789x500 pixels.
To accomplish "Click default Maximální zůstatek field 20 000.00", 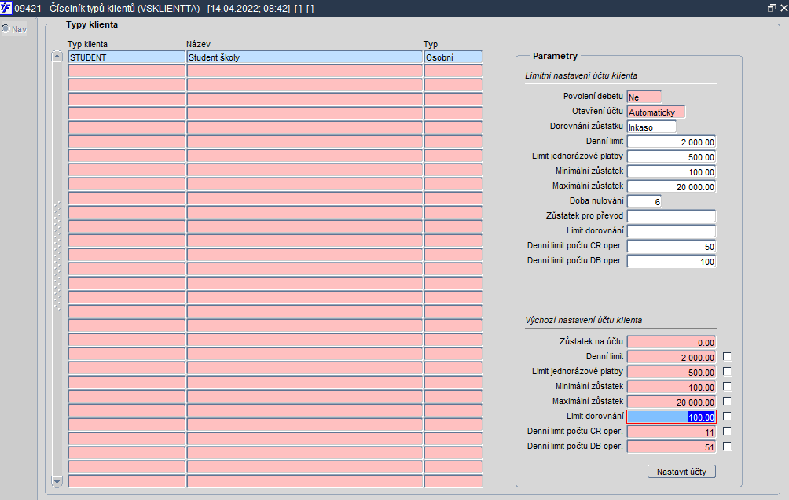I will (x=671, y=402).
